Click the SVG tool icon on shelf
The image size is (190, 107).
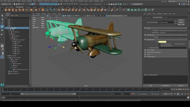(43, 10)
